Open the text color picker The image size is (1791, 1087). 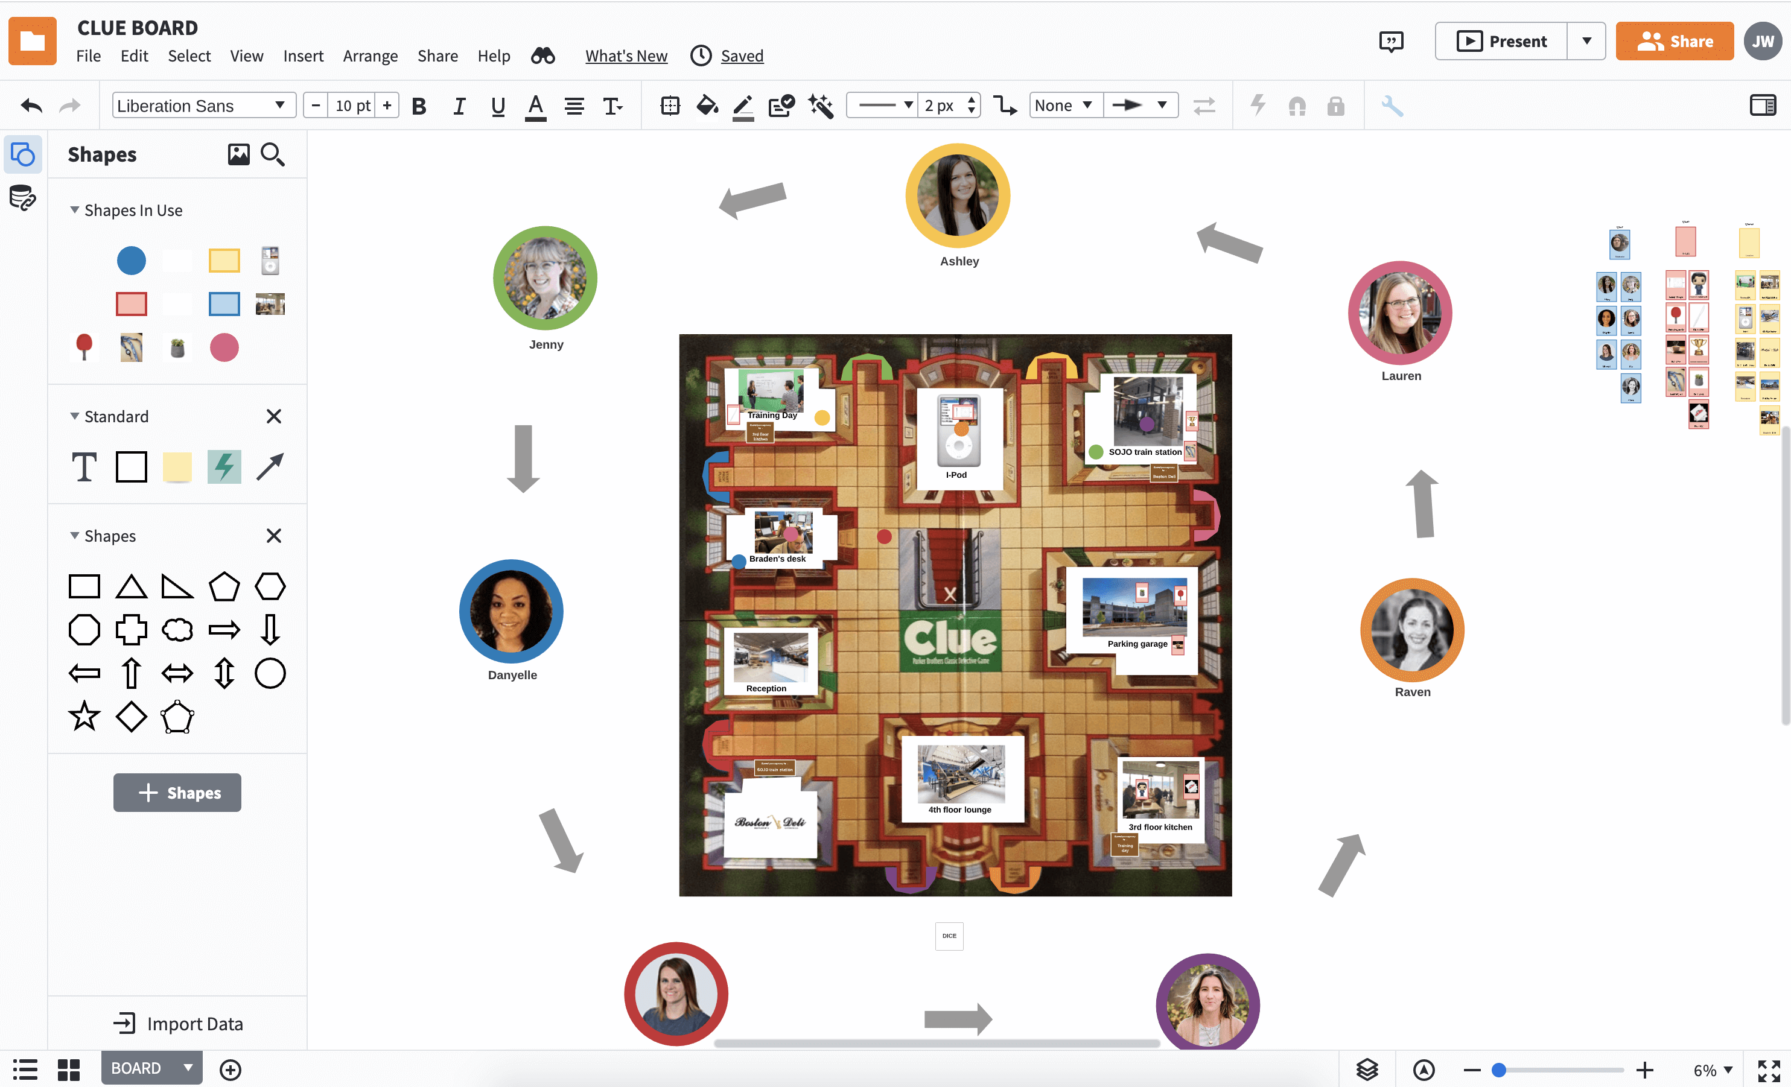pyautogui.click(x=536, y=107)
